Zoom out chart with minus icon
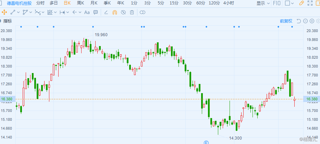 305,21
